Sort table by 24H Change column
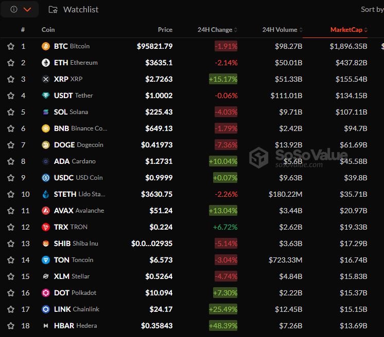 [x=217, y=30]
